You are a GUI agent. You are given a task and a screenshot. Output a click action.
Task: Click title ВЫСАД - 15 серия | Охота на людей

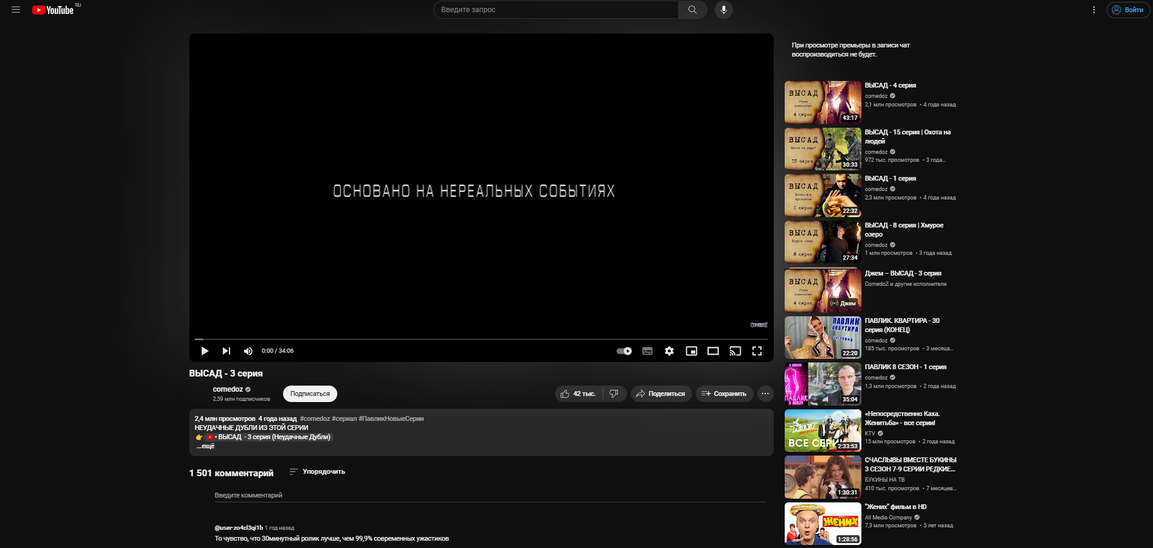point(908,137)
